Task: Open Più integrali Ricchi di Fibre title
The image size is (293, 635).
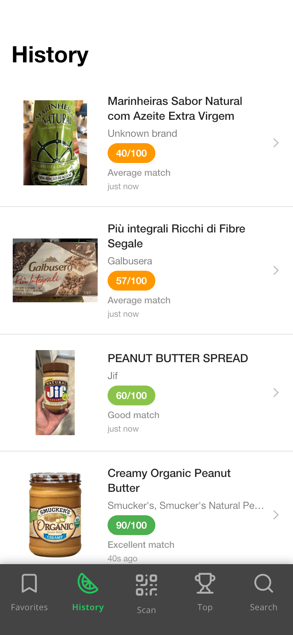Action: coord(176,236)
